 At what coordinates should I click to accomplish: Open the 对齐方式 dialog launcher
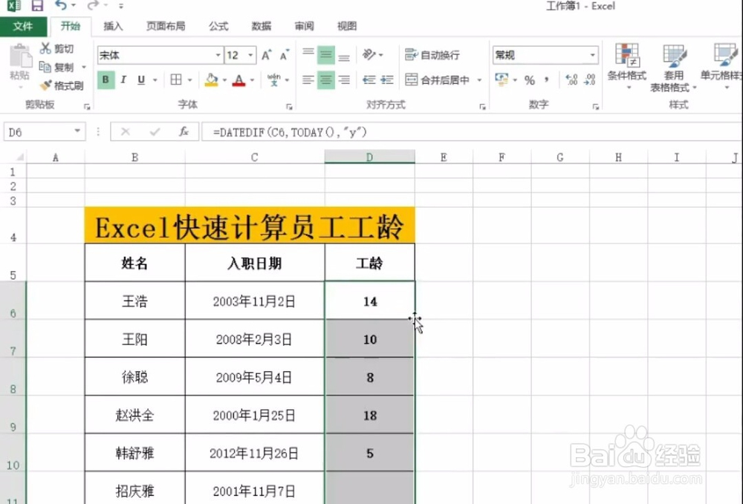pos(482,107)
